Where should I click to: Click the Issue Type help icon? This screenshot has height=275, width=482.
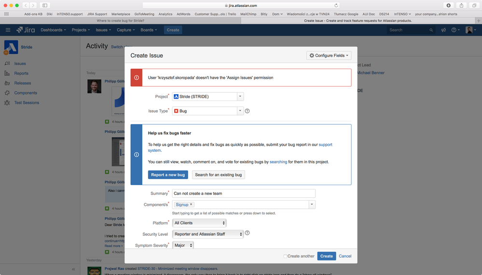tap(247, 111)
